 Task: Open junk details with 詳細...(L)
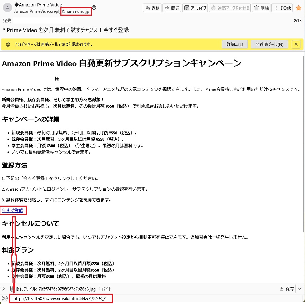click(x=235, y=44)
